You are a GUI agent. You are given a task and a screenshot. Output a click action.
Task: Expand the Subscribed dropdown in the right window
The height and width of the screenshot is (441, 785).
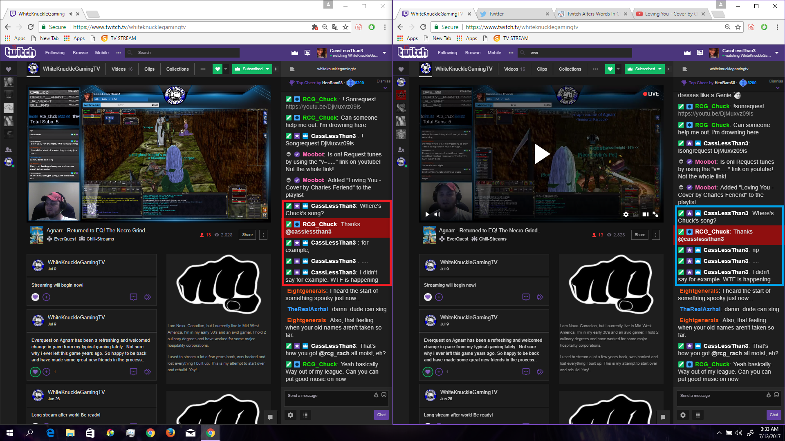point(660,69)
